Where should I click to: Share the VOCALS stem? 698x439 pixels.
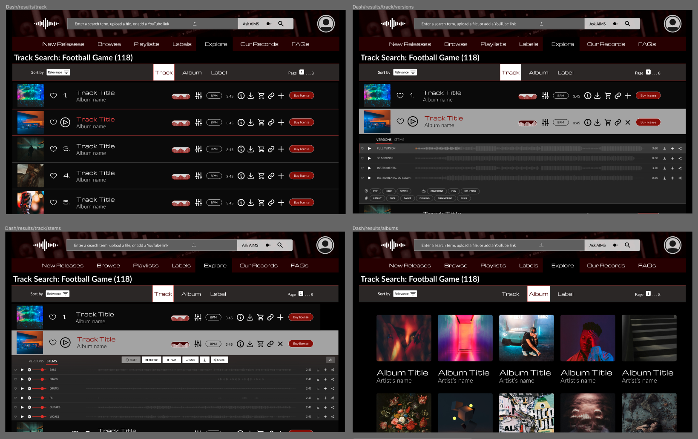pyautogui.click(x=333, y=417)
